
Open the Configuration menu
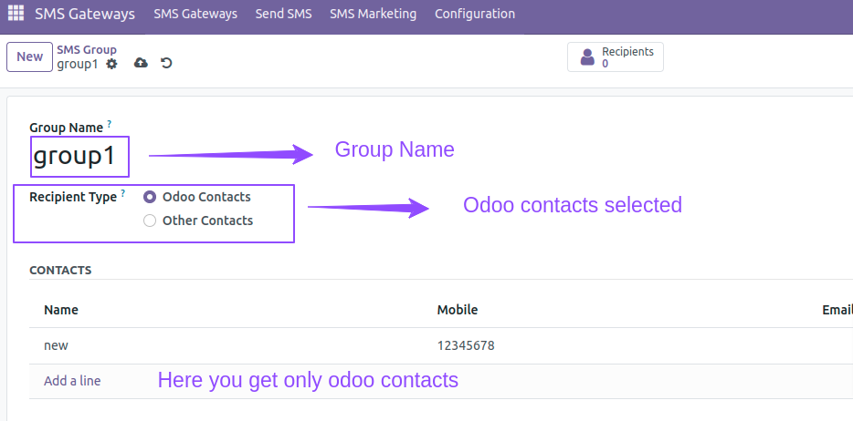point(475,14)
